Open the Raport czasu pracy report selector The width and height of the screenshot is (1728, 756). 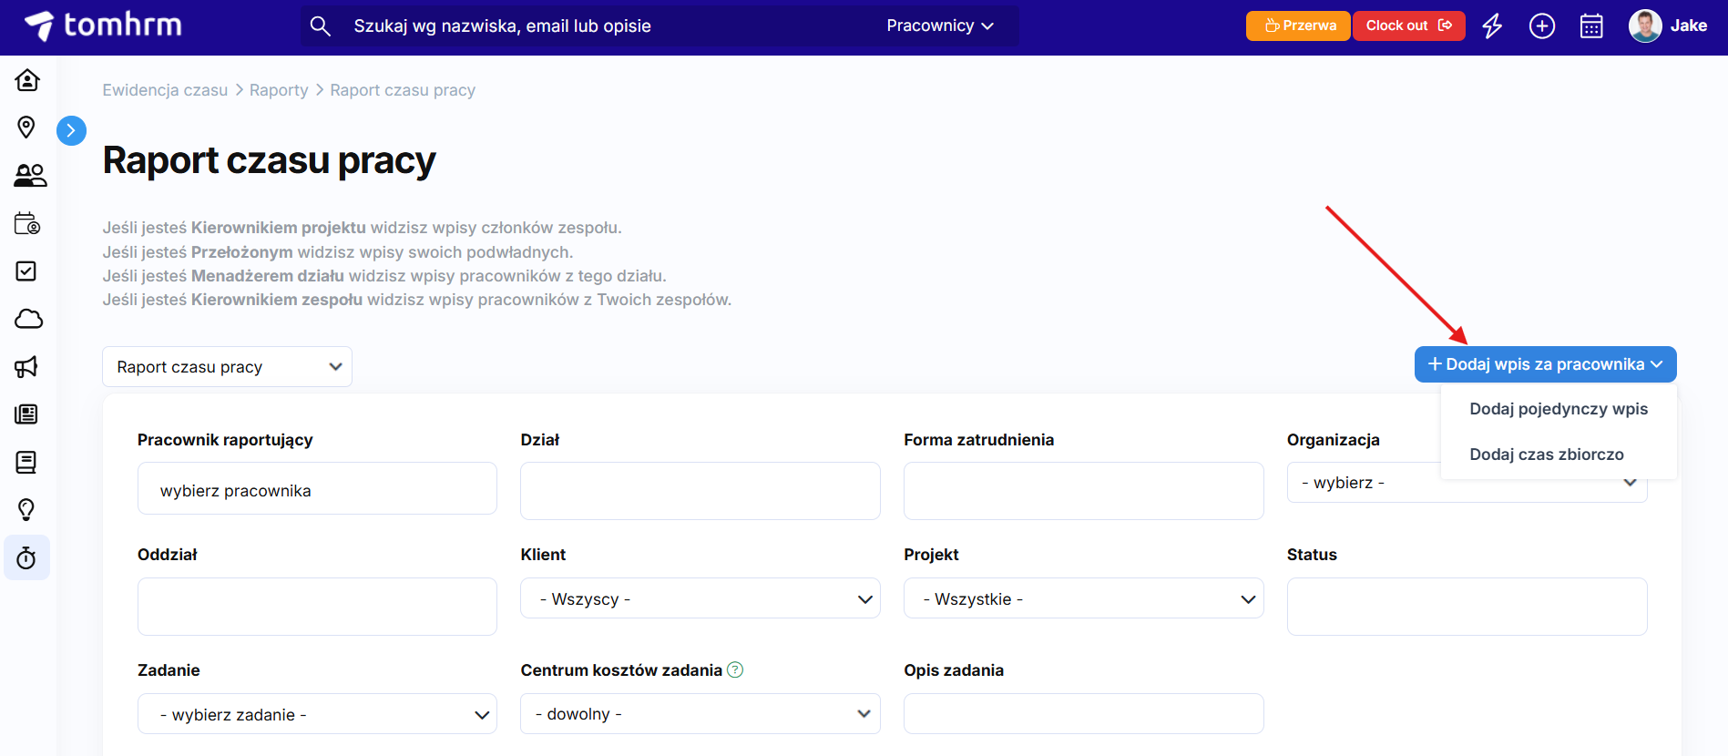point(227,367)
